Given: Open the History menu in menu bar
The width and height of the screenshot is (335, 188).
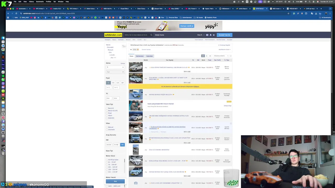Looking at the screenshot, I should point(31,2).
